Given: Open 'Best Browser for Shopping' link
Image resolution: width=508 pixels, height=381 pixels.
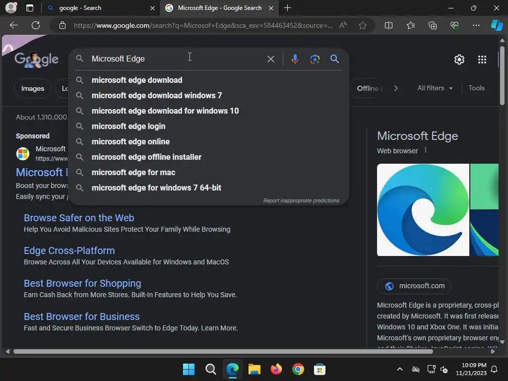Looking at the screenshot, I should click(82, 283).
